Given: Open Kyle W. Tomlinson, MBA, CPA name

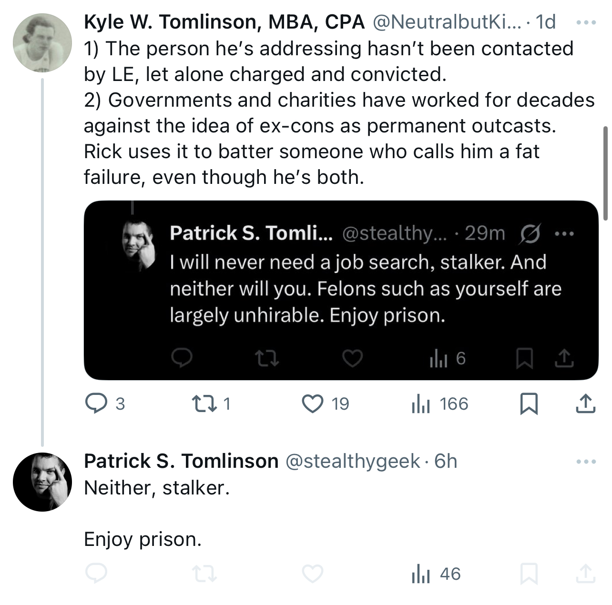Looking at the screenshot, I should (x=224, y=22).
